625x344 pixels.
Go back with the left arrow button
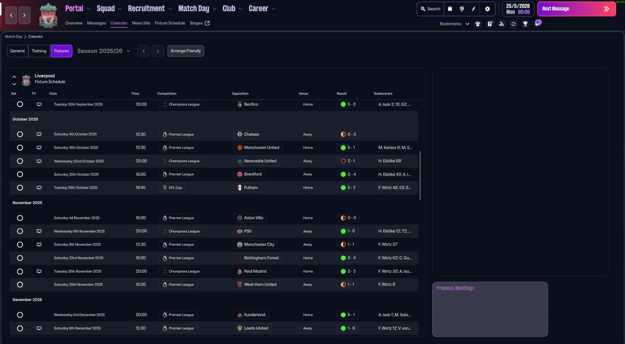pos(11,16)
